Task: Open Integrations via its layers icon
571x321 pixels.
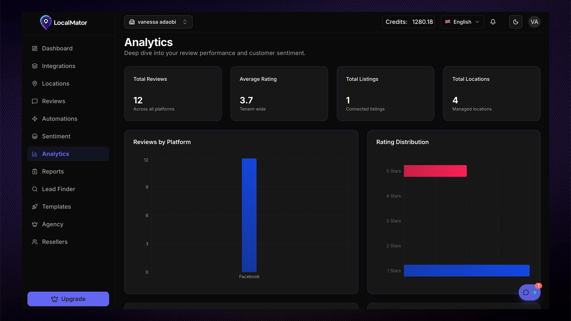Action: click(x=35, y=66)
